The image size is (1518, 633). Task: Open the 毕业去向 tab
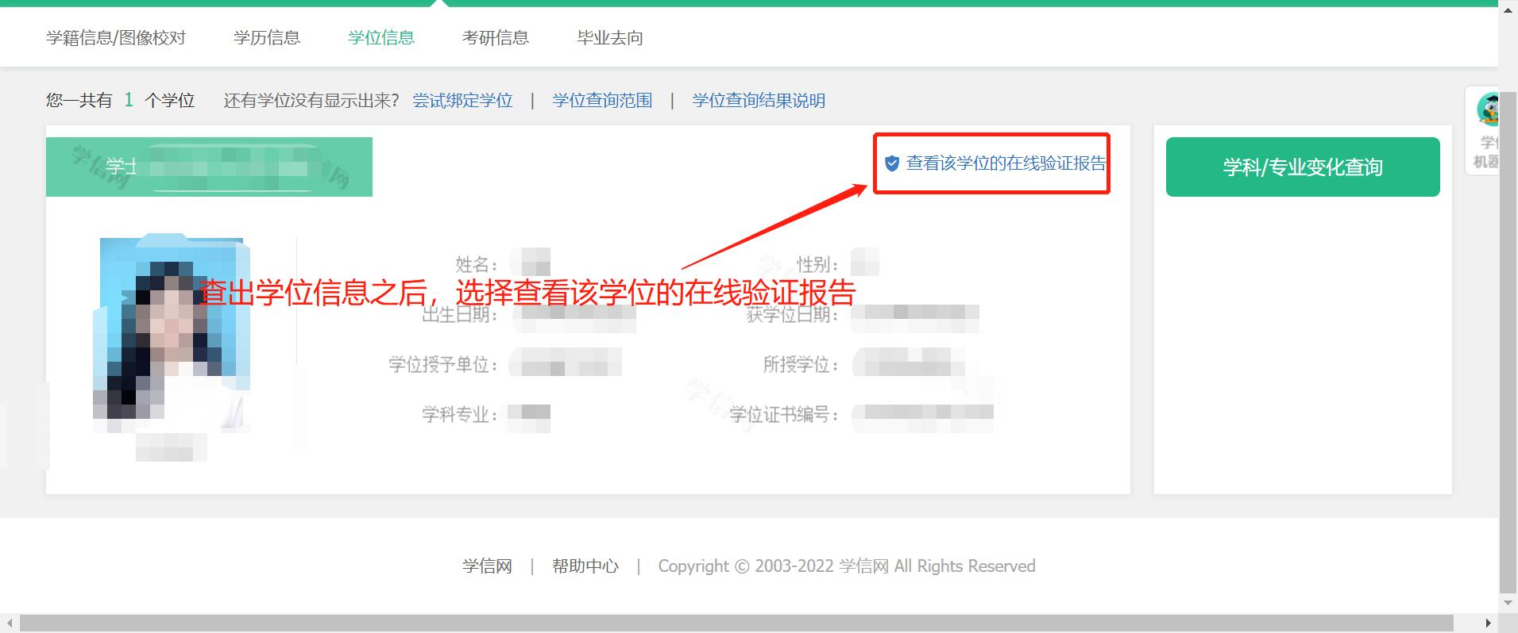pyautogui.click(x=610, y=37)
